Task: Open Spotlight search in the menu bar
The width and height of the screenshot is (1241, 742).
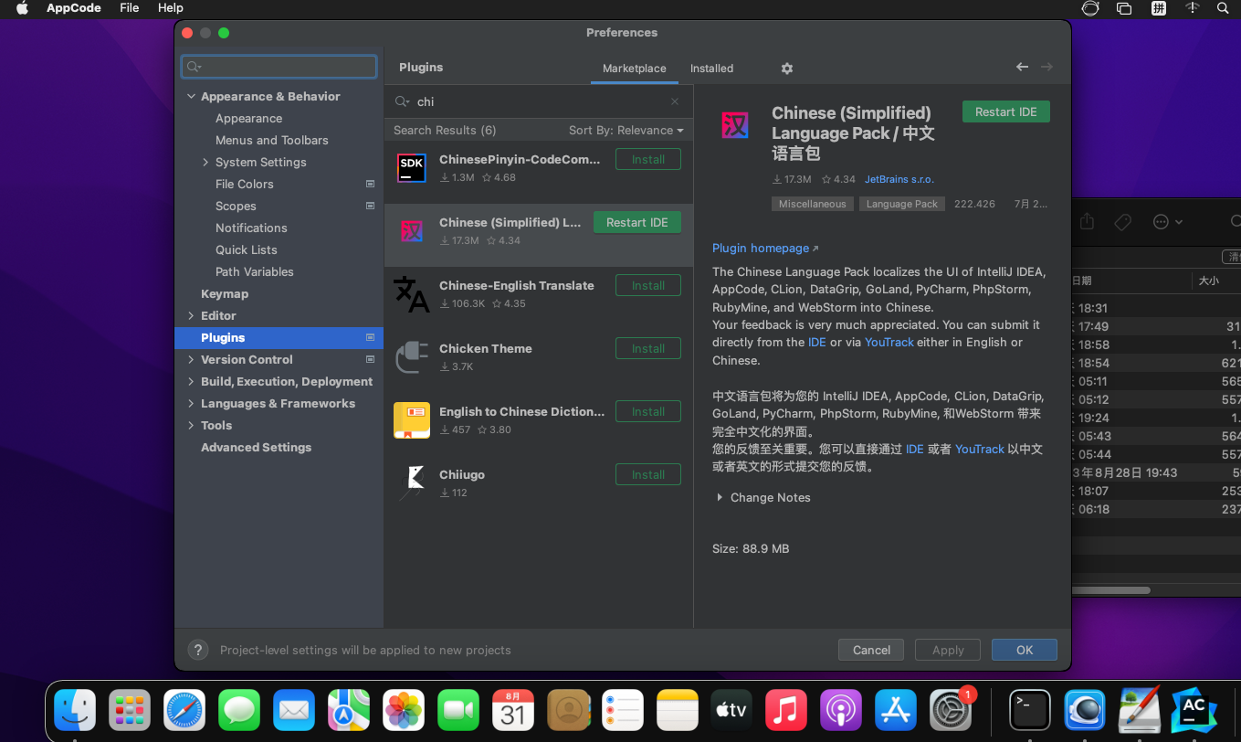Action: coord(1223,8)
